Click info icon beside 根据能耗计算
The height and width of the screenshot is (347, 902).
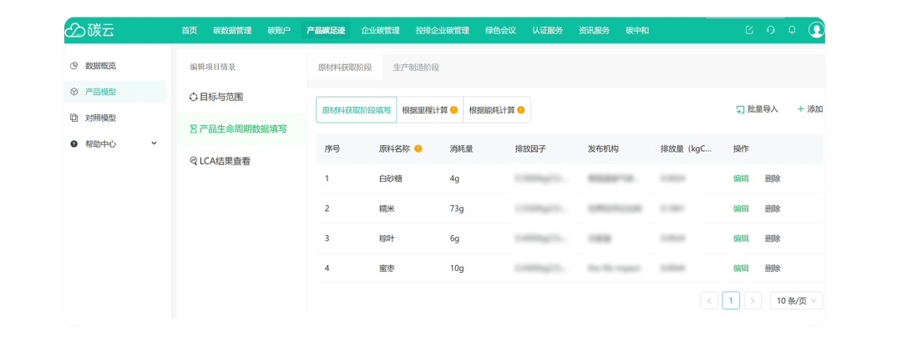521,110
